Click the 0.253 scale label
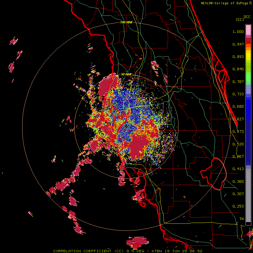The image size is (253, 253). pos(238,206)
